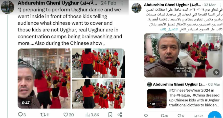Like the 03 Mar tweet with 17 likes
This screenshot has height=118, width=223.
coord(181,116)
